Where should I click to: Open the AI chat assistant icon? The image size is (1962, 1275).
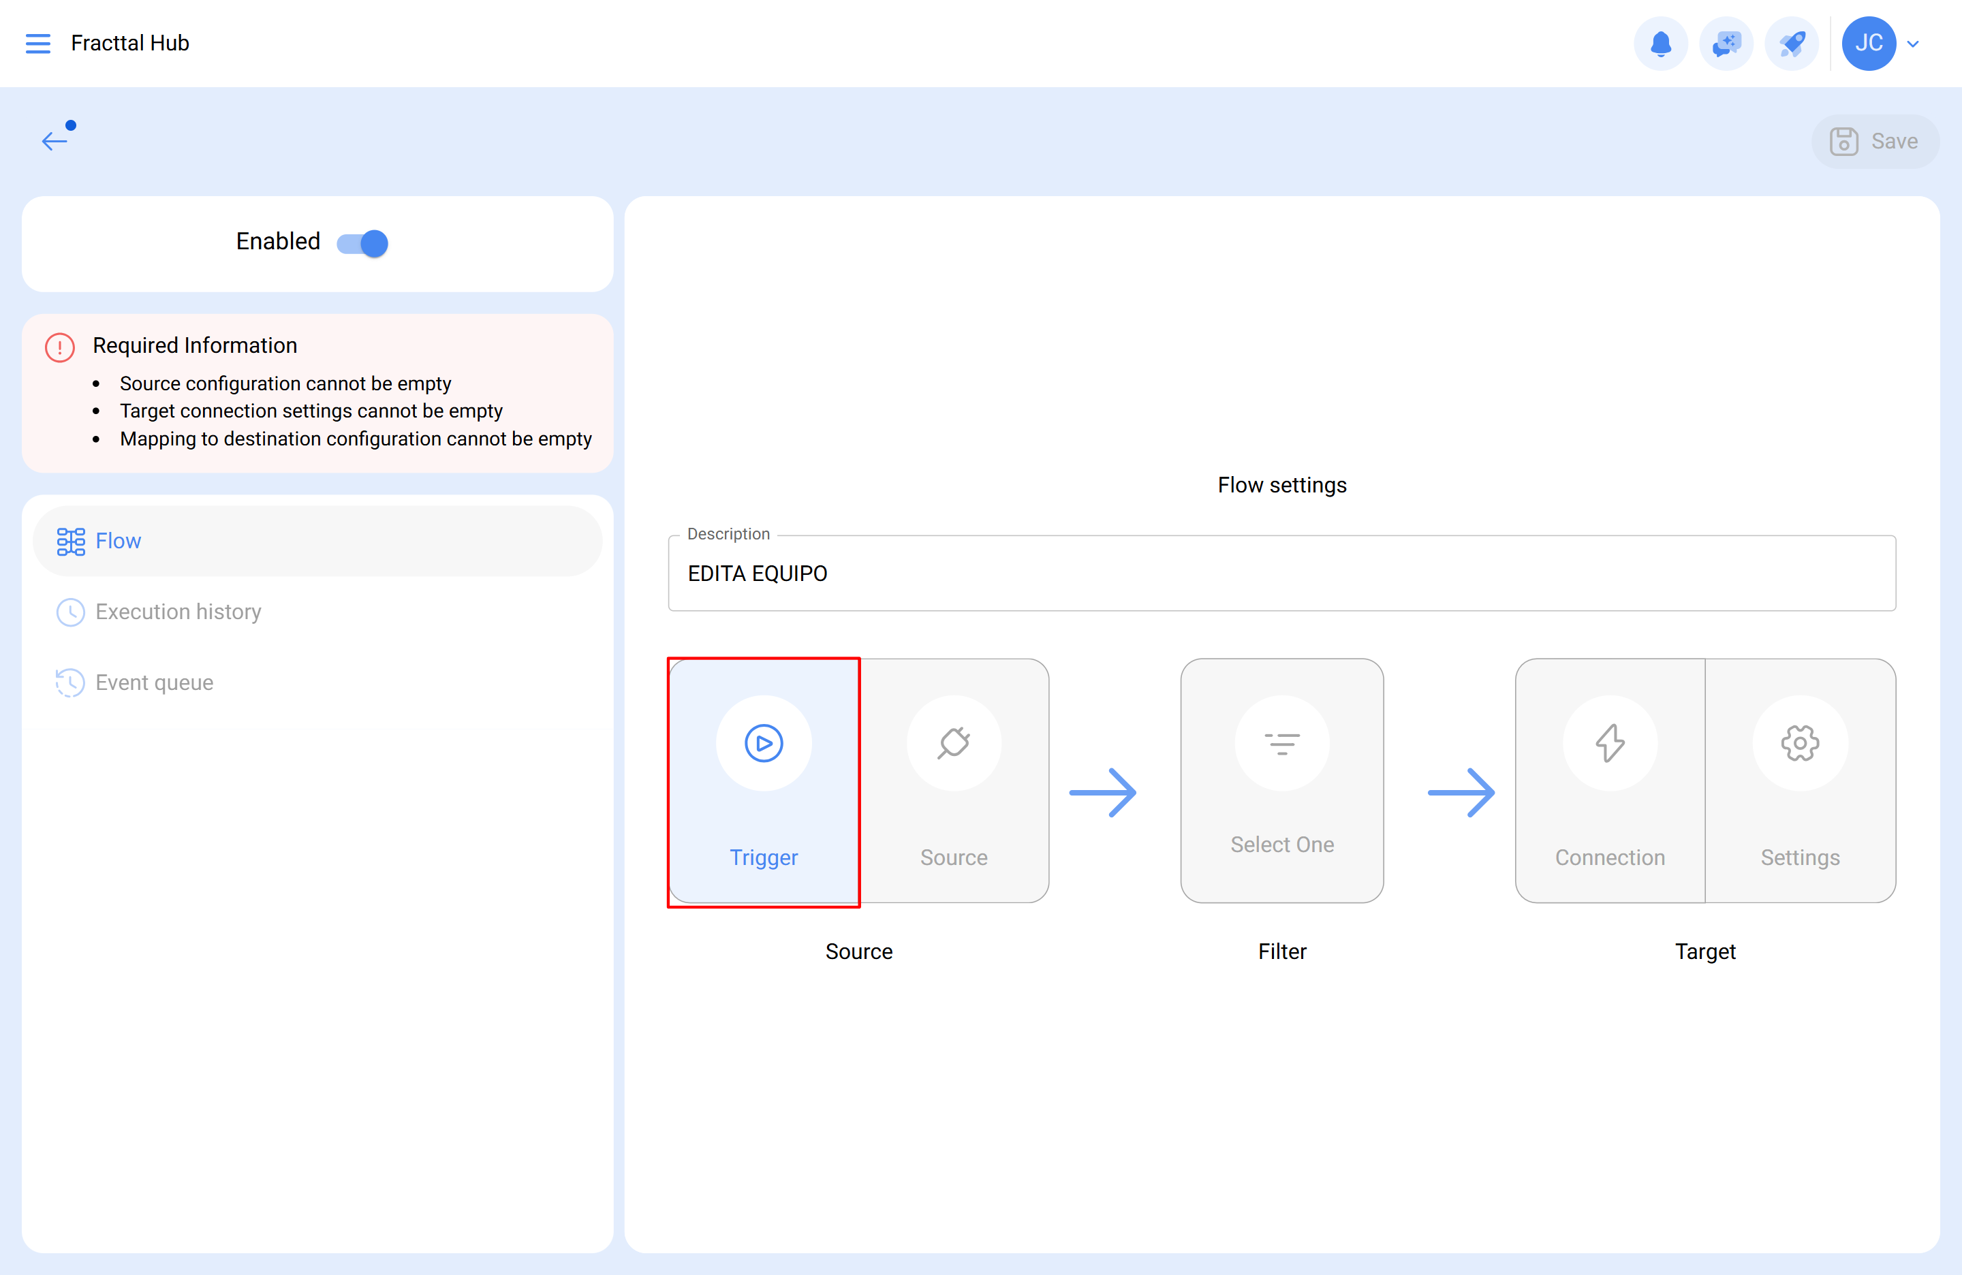pyautogui.click(x=1726, y=44)
